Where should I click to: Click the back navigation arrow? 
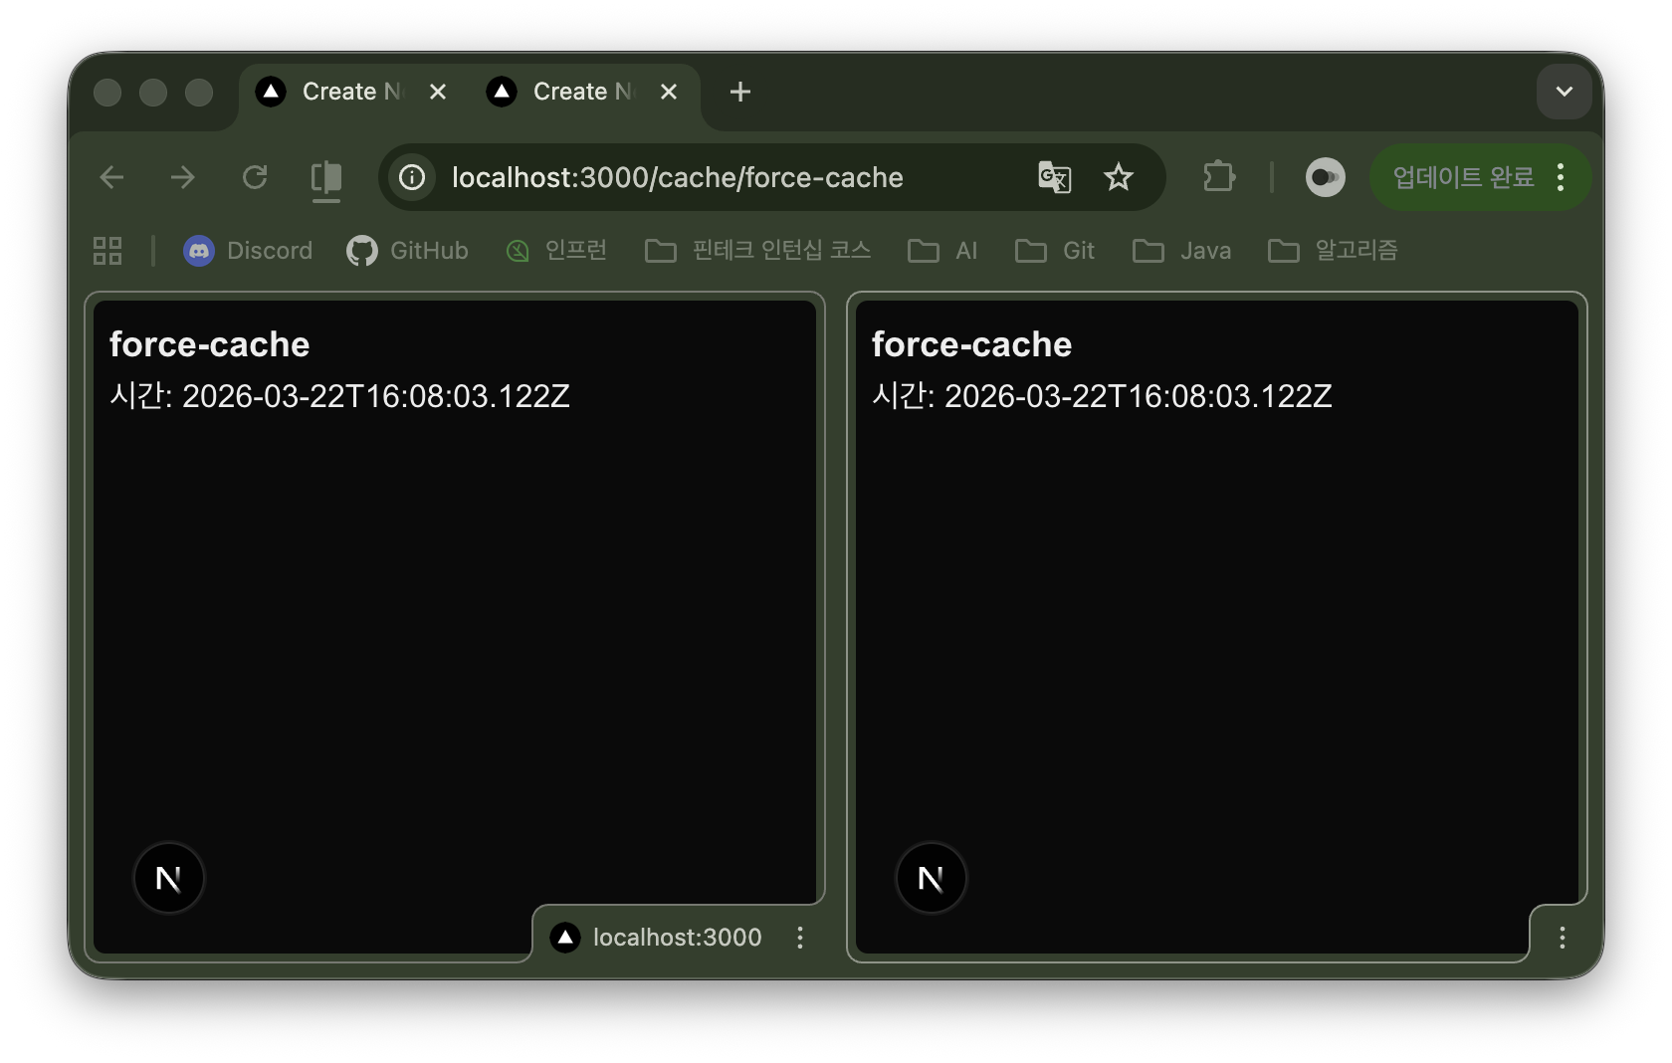pyautogui.click(x=112, y=177)
